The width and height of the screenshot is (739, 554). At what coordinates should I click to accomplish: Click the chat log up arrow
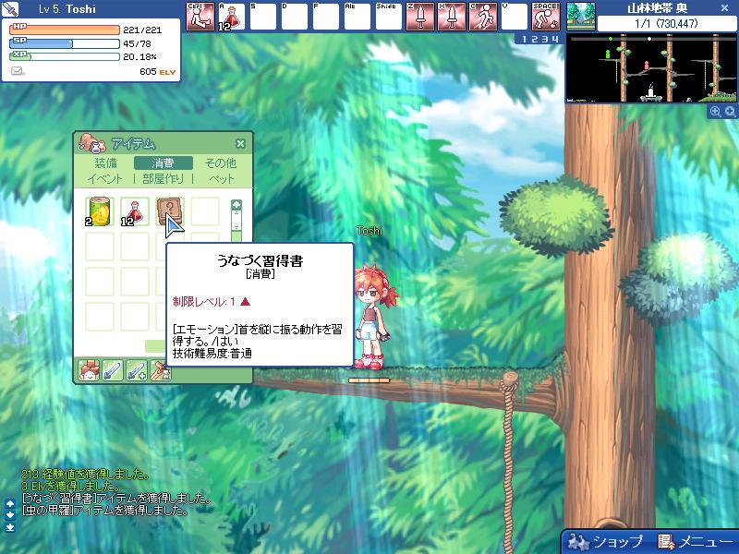10,503
